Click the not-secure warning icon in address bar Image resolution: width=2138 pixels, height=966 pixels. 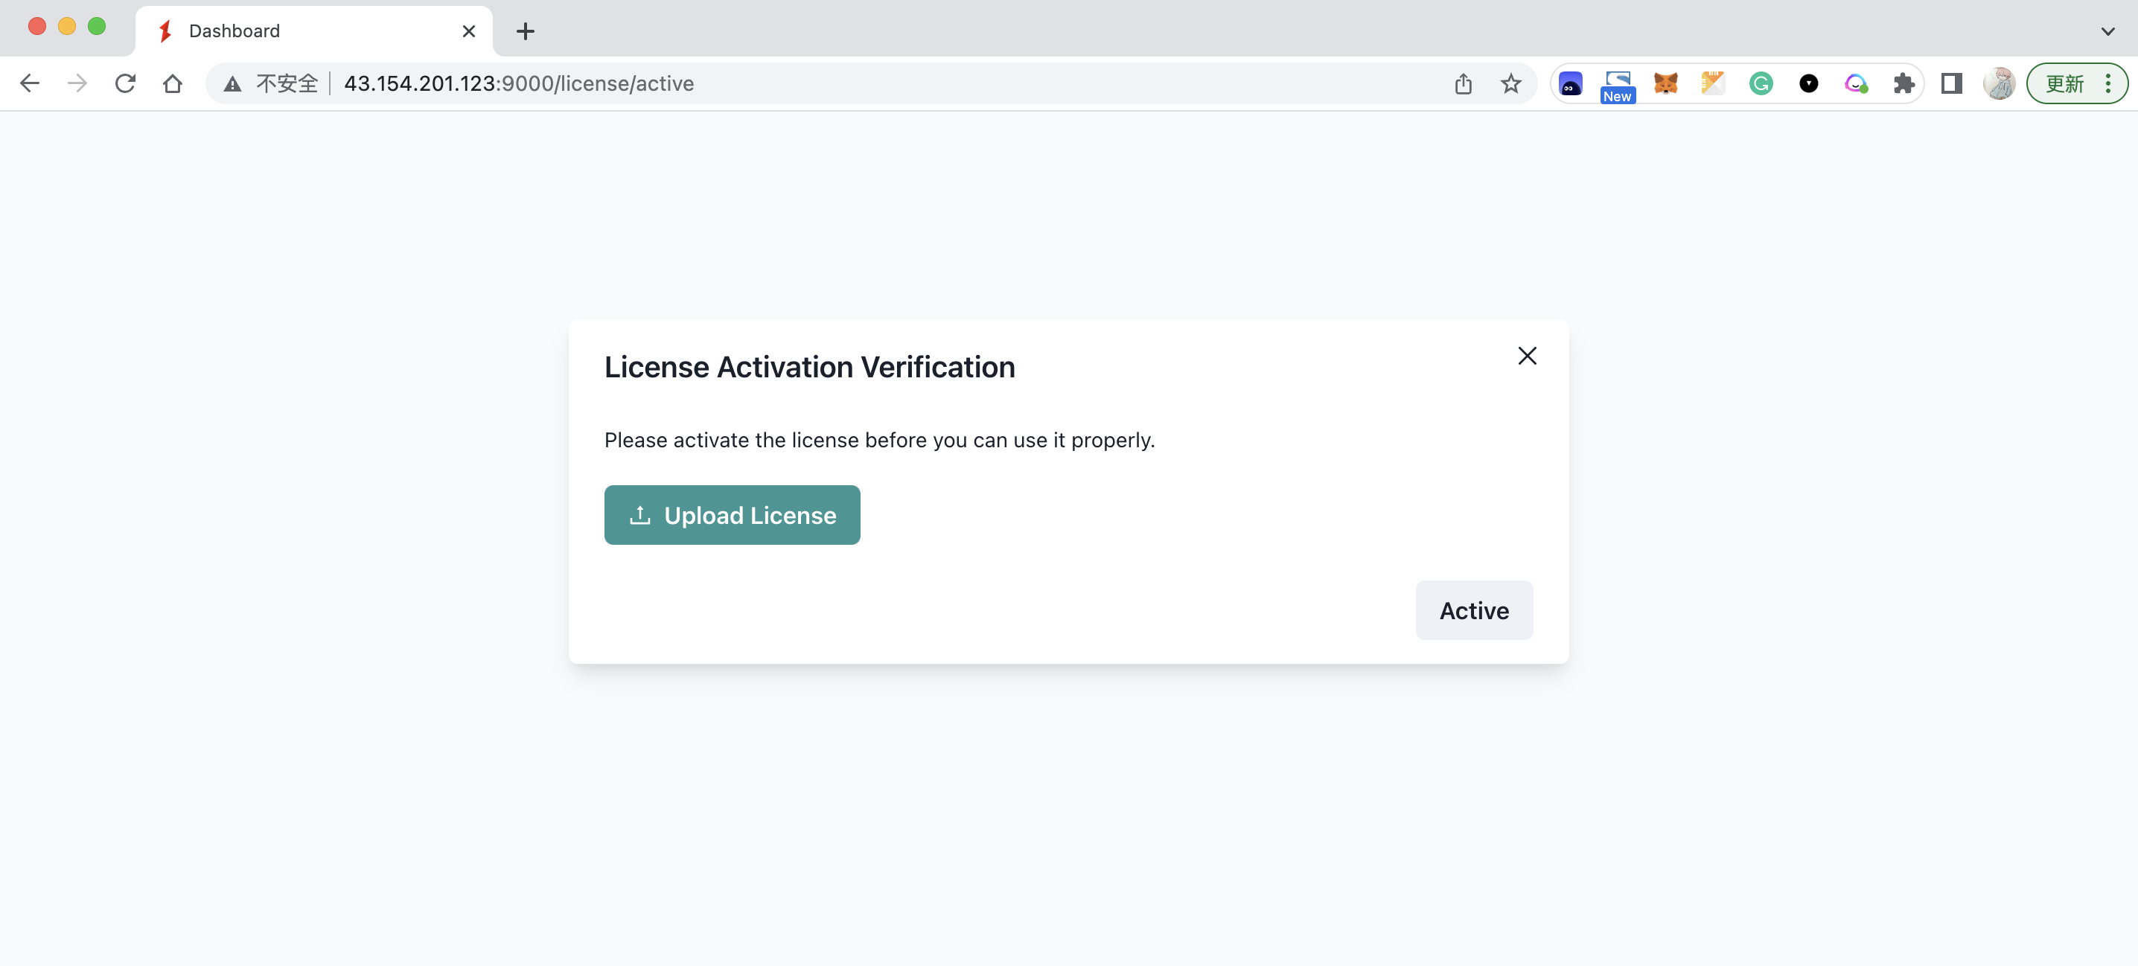coord(232,84)
